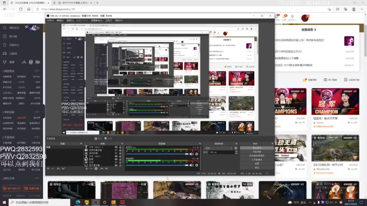Pop out the Audio Mixer dock panel
The height and width of the screenshot is (206, 367).
pos(200,144)
